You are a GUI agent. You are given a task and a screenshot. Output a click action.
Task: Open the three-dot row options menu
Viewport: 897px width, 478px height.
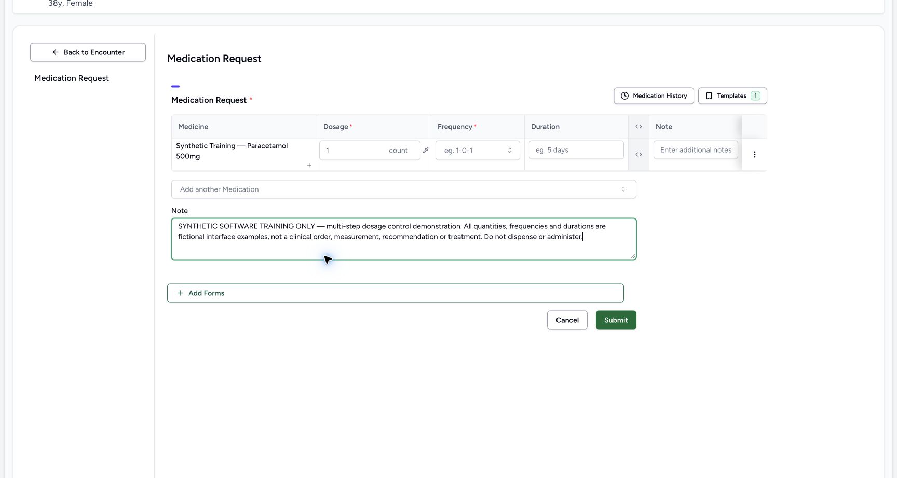tap(754, 154)
